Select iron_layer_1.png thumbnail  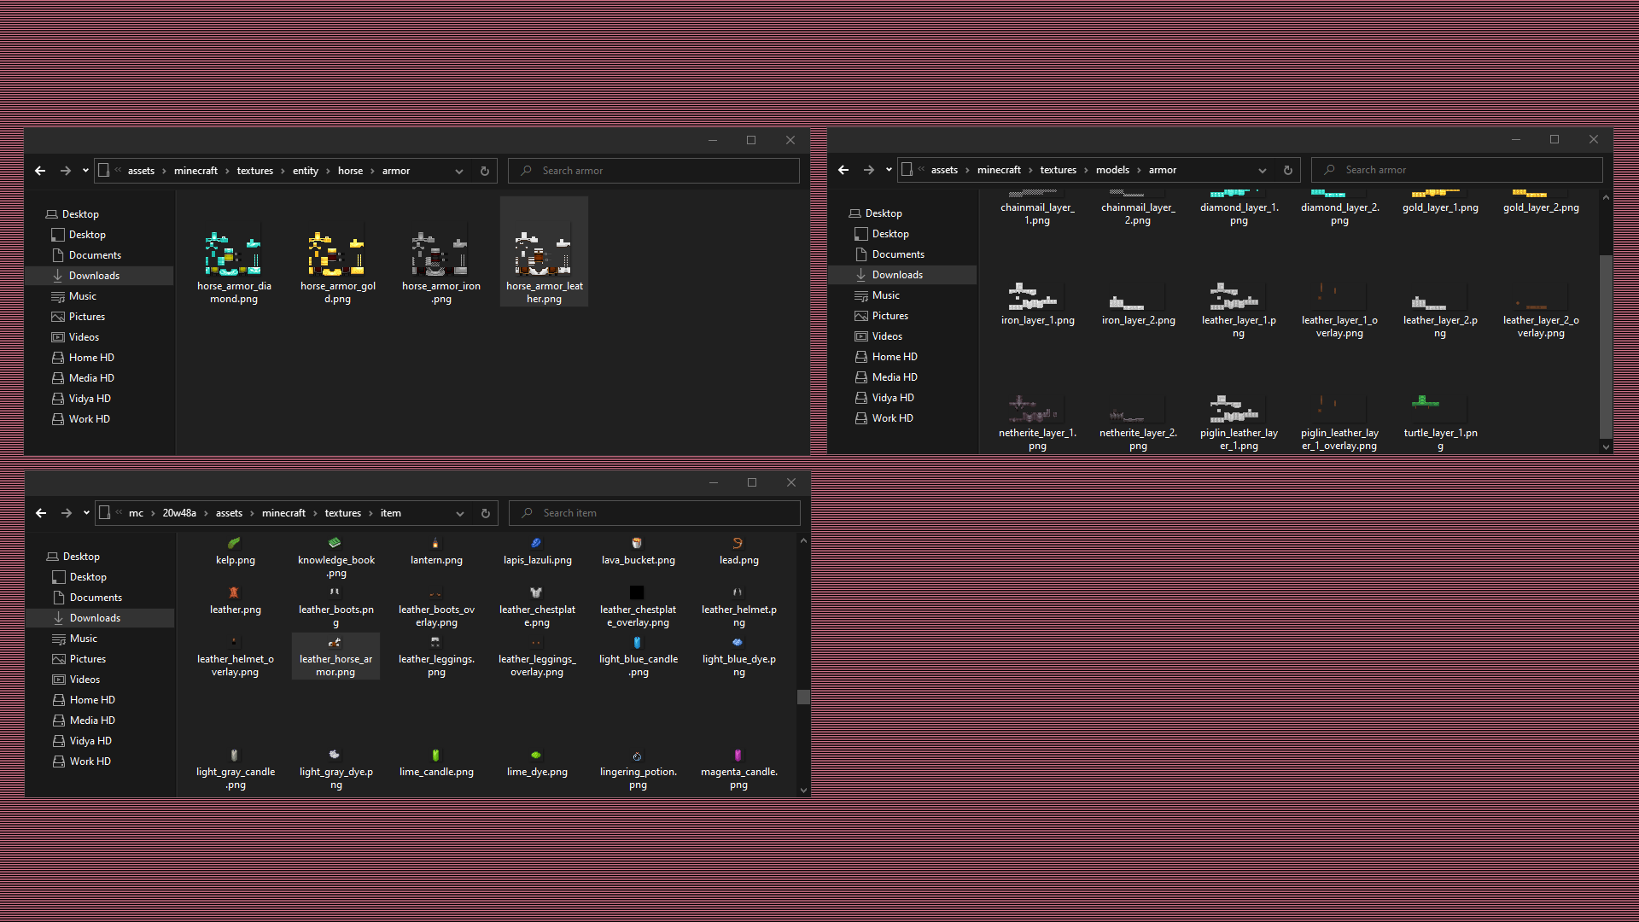[x=1032, y=296]
